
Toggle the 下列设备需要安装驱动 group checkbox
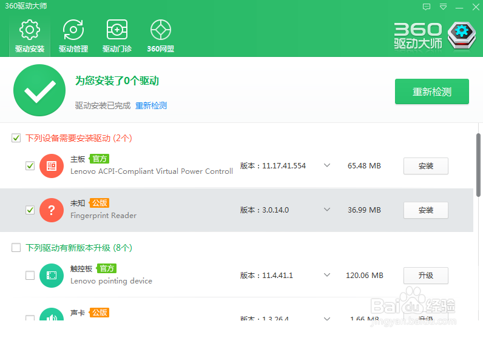[16, 138]
